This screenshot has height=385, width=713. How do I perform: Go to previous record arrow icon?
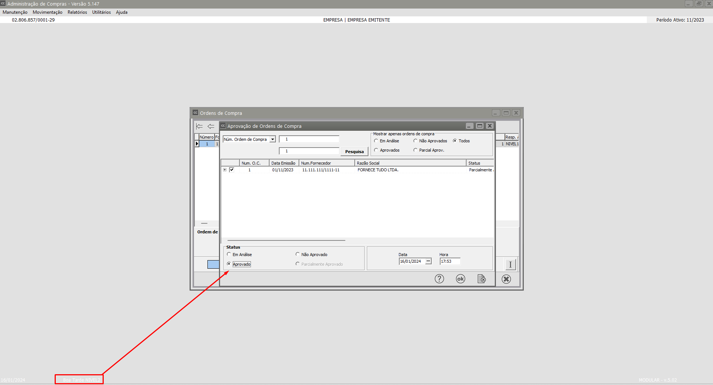tap(211, 126)
